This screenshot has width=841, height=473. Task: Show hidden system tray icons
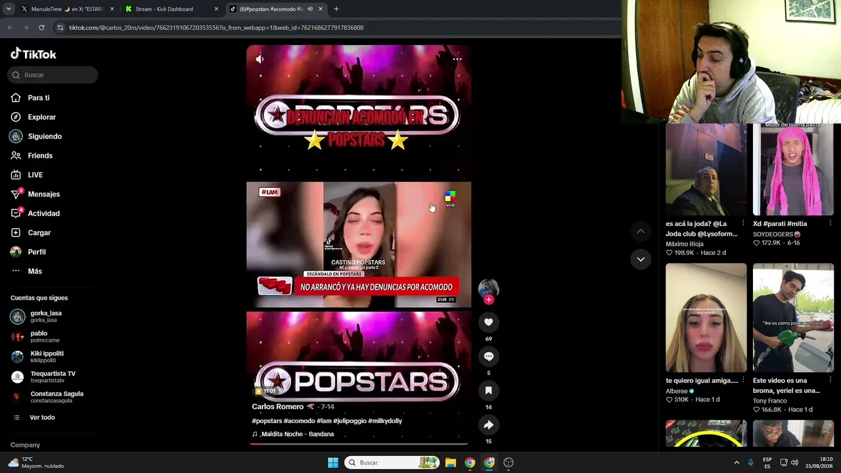tap(737, 462)
